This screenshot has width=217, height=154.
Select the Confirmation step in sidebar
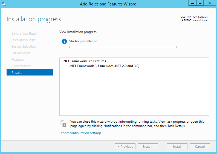click(x=21, y=66)
